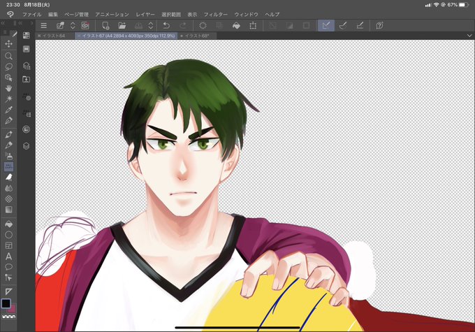Select the Lasso selection tool

coord(8,66)
